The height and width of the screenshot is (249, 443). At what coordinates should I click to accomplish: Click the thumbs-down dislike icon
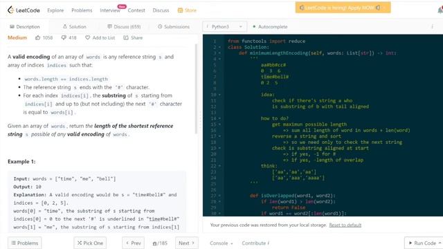tap(64, 37)
